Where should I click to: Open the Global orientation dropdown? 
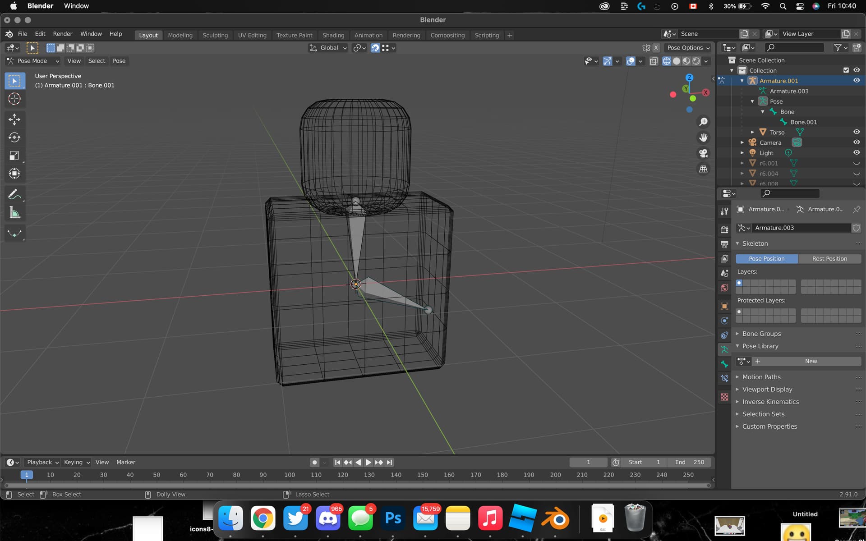point(328,48)
